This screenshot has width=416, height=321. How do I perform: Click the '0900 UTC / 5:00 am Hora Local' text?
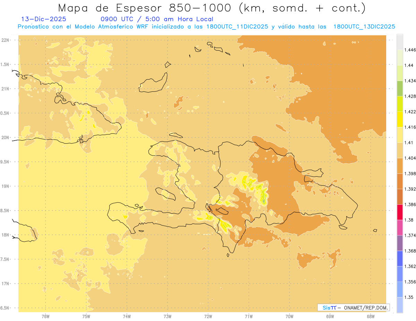pos(157,19)
